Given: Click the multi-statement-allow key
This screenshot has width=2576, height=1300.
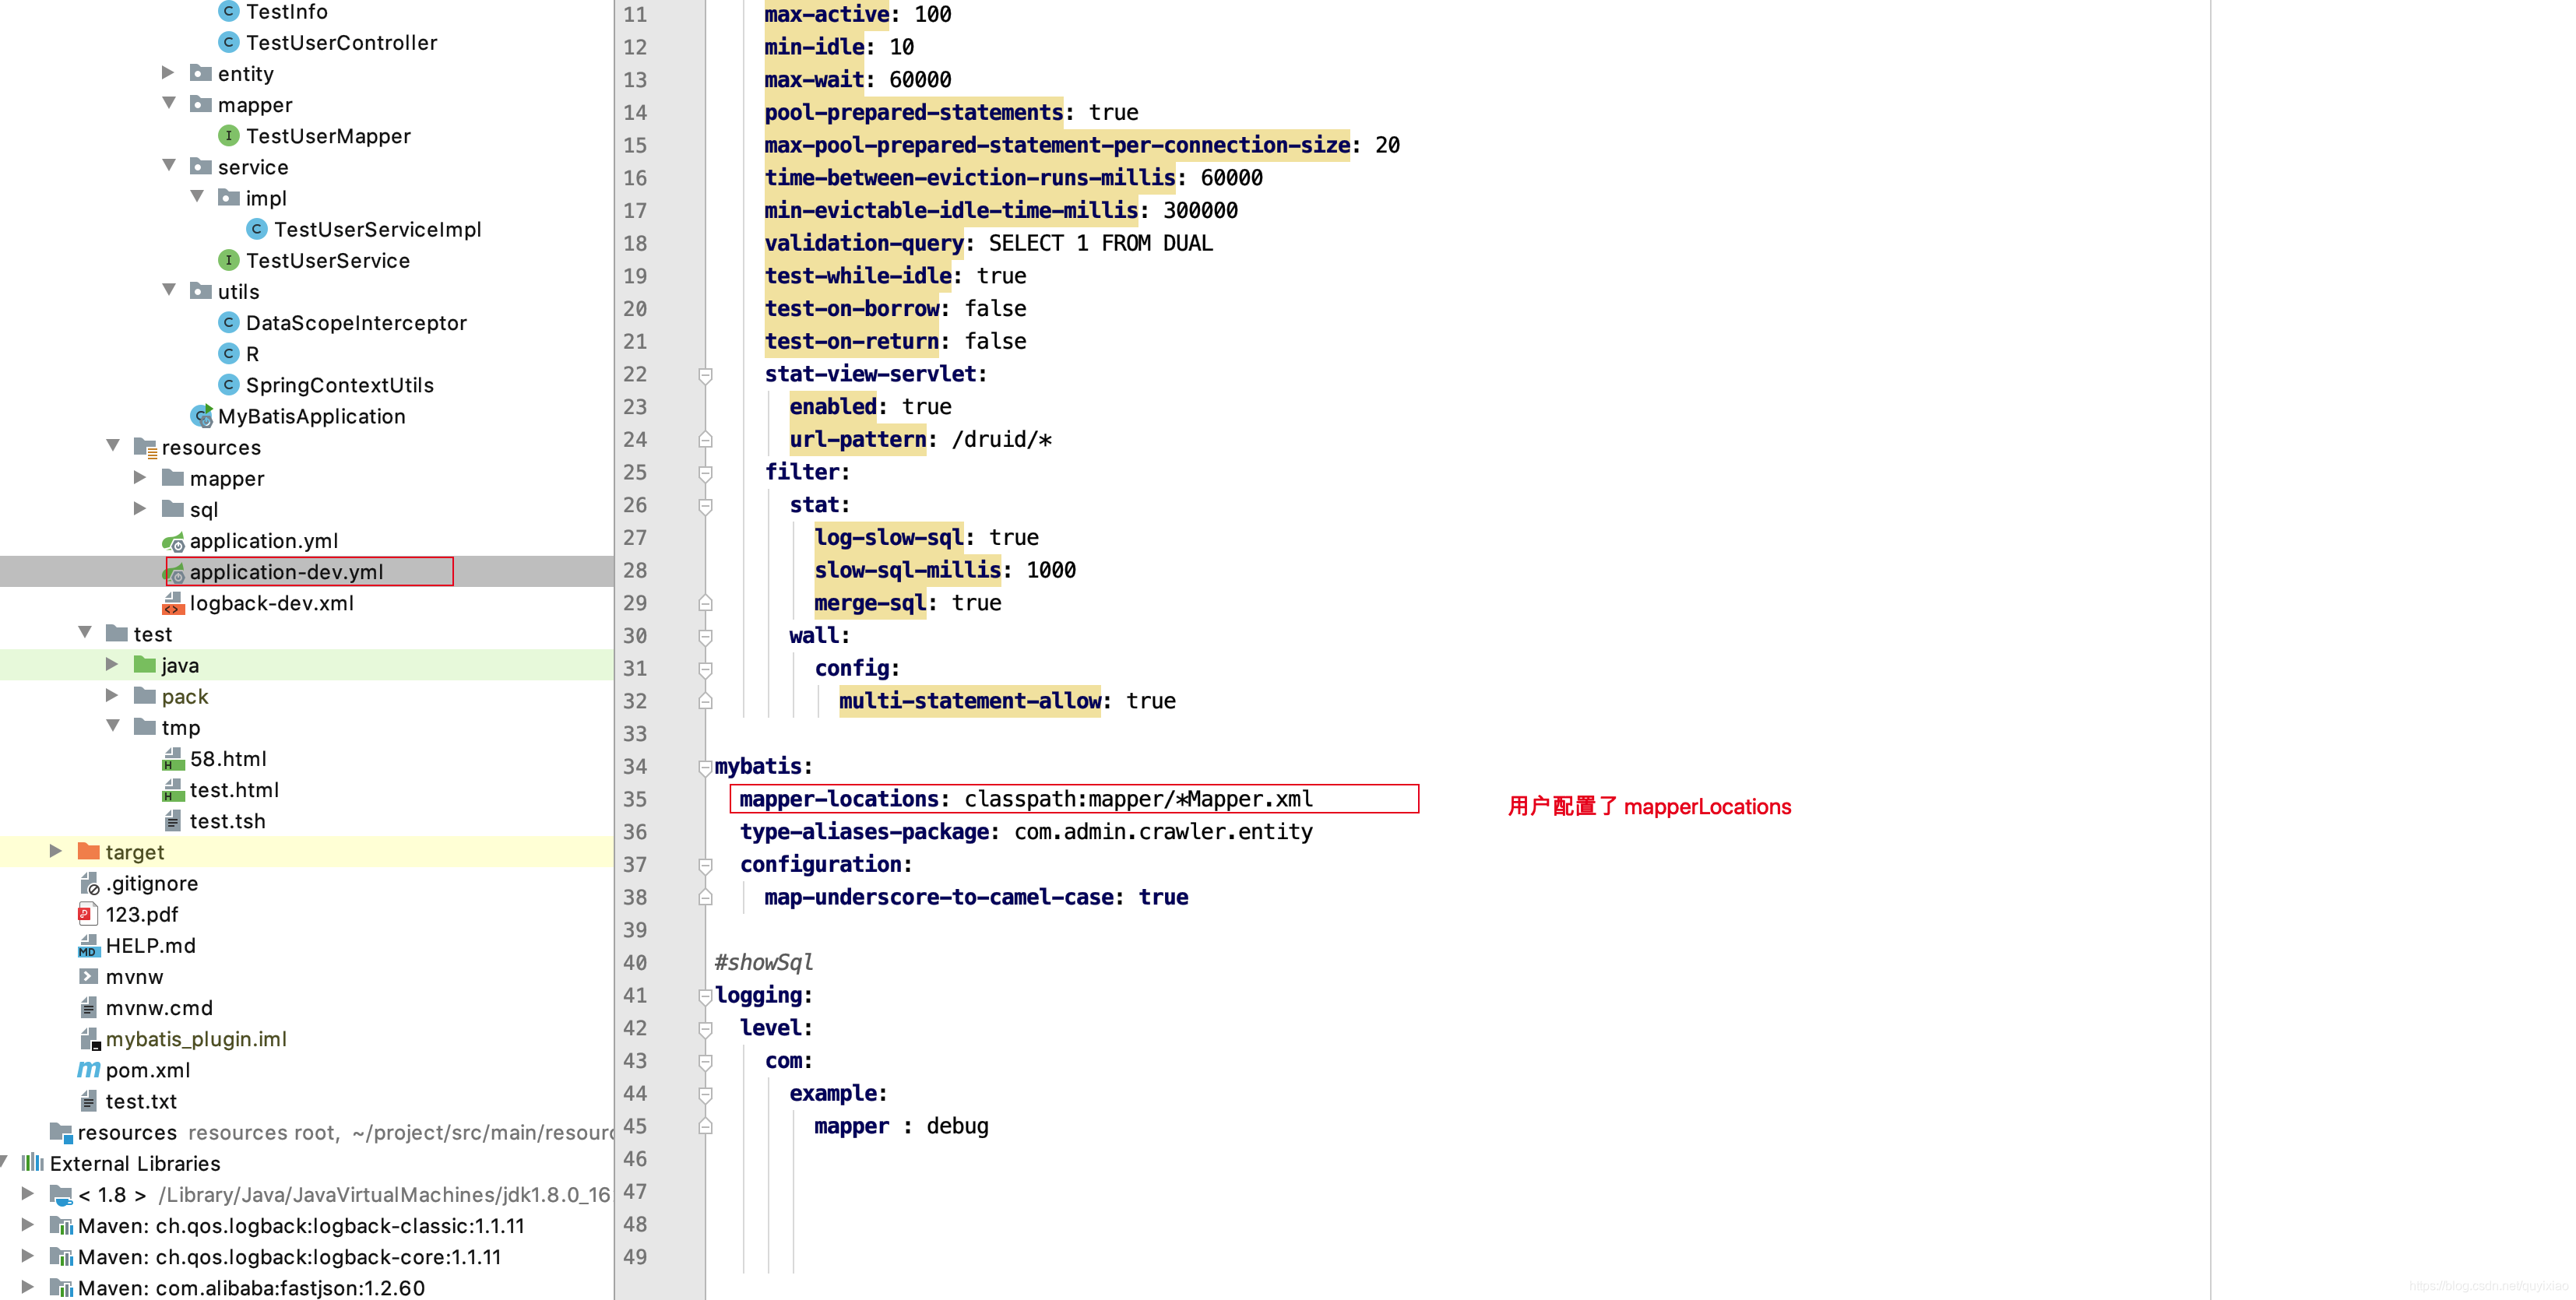Looking at the screenshot, I should click(969, 701).
